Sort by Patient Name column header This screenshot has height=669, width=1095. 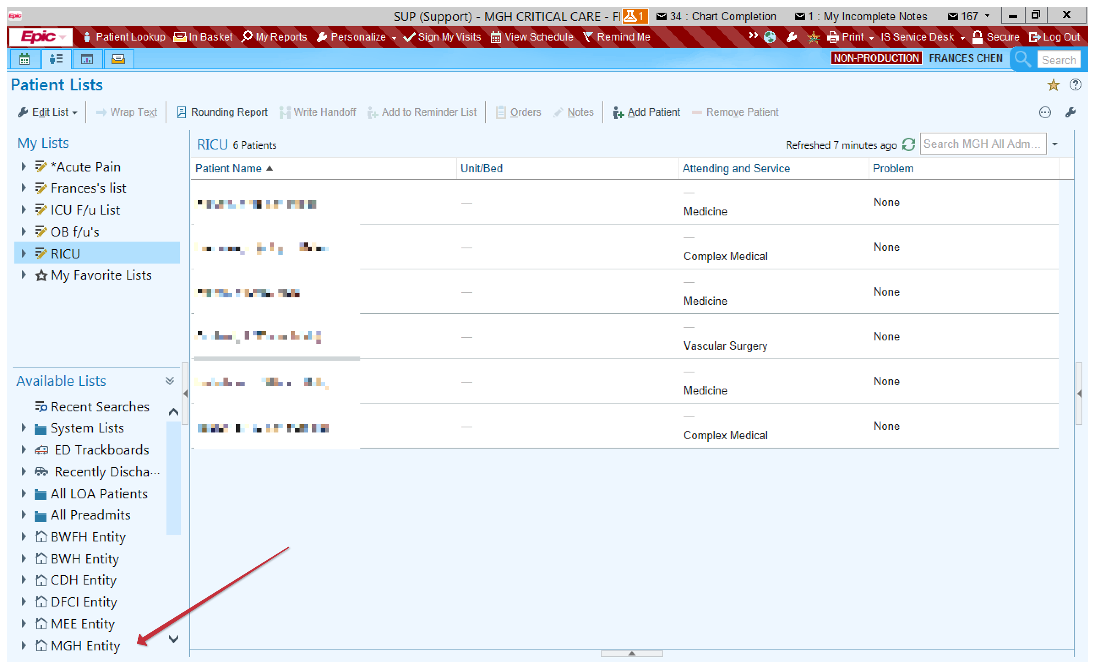[229, 169]
